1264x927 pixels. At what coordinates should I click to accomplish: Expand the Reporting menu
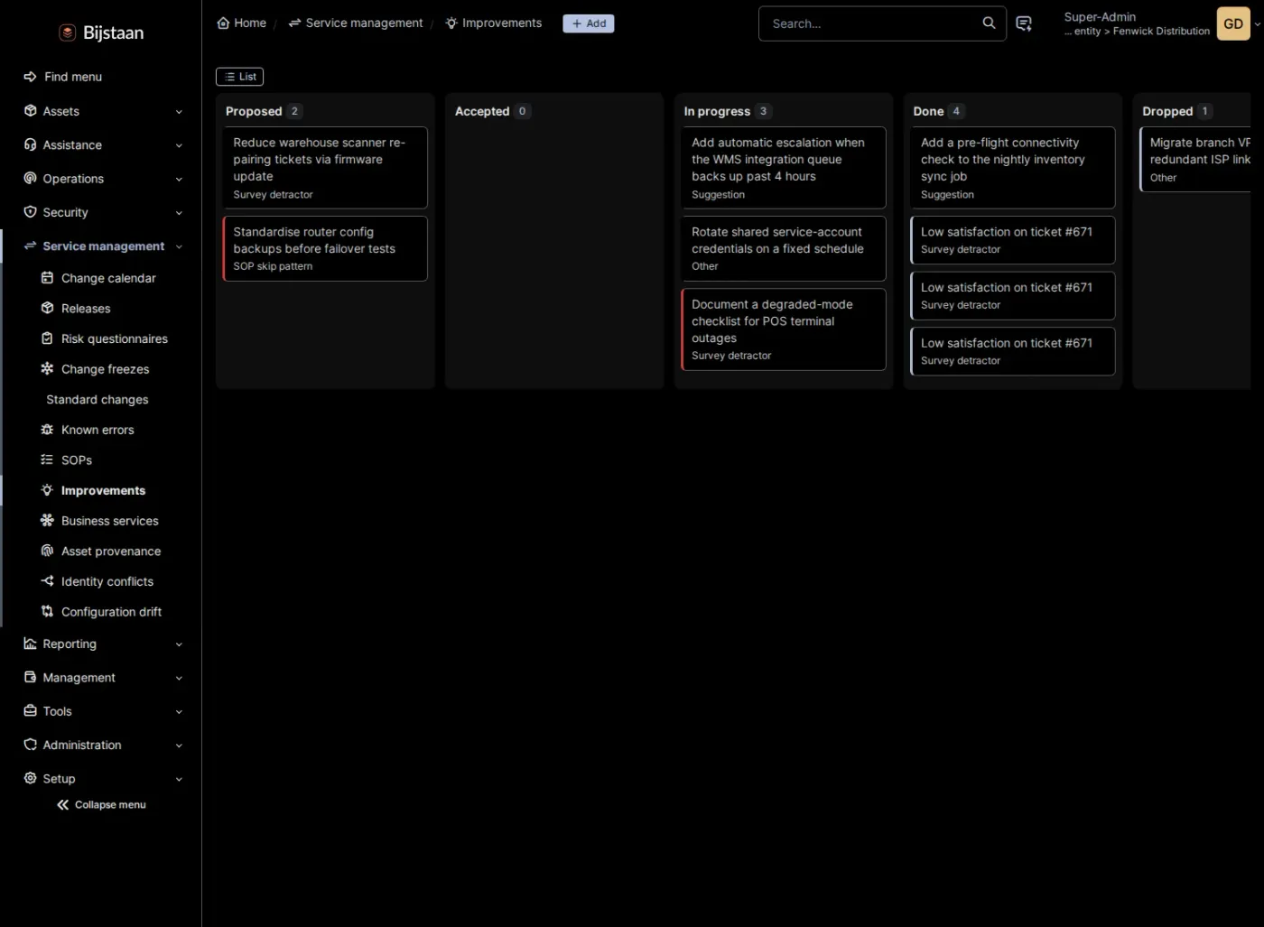click(101, 644)
